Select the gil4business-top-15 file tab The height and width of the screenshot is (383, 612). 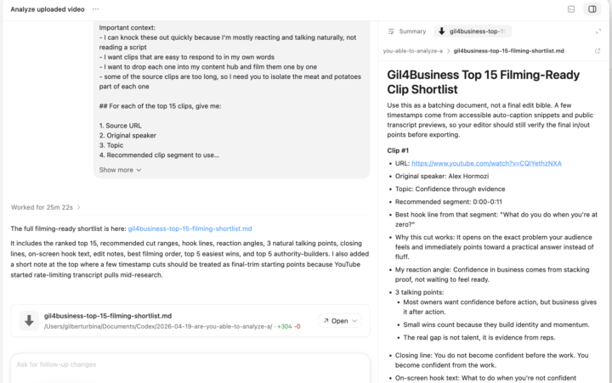473,31
